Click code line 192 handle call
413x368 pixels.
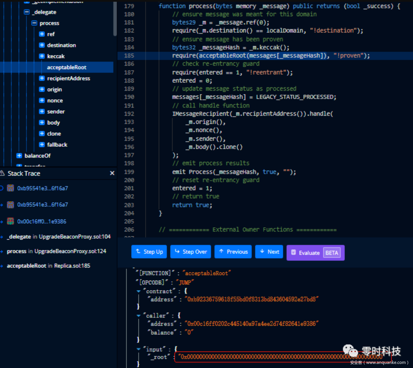point(253,114)
